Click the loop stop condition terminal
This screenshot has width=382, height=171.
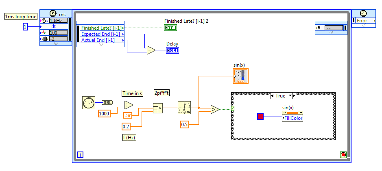click(x=343, y=155)
